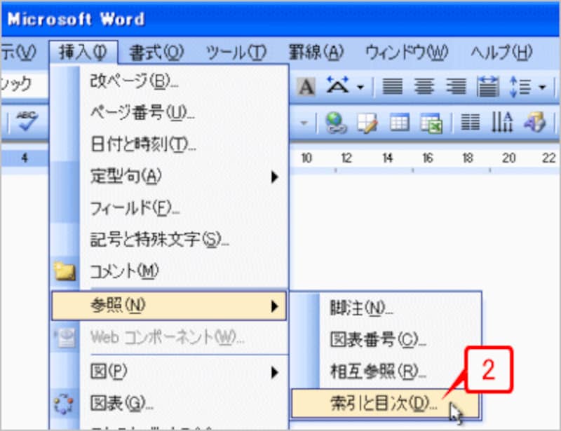Image resolution: width=561 pixels, height=431 pixels.
Task: Choose 改ページ(B) from the insert menu
Action: 169,81
